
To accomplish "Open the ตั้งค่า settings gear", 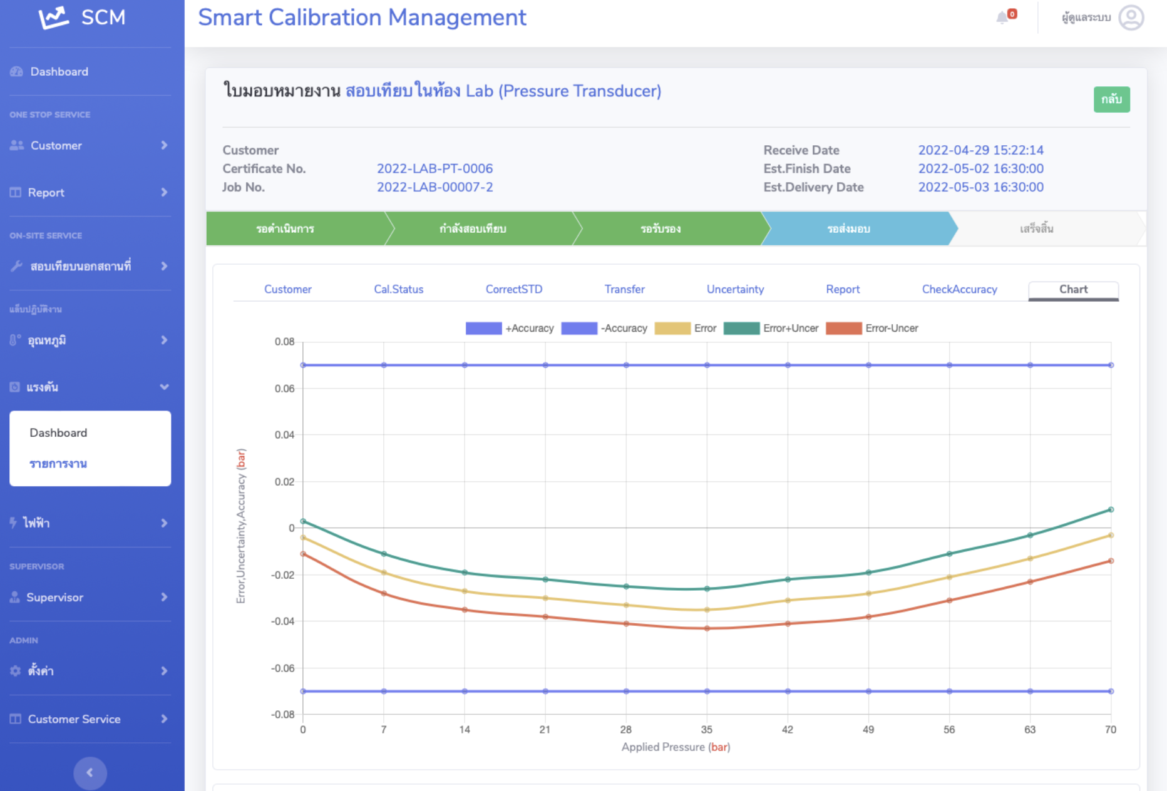I will pos(15,670).
